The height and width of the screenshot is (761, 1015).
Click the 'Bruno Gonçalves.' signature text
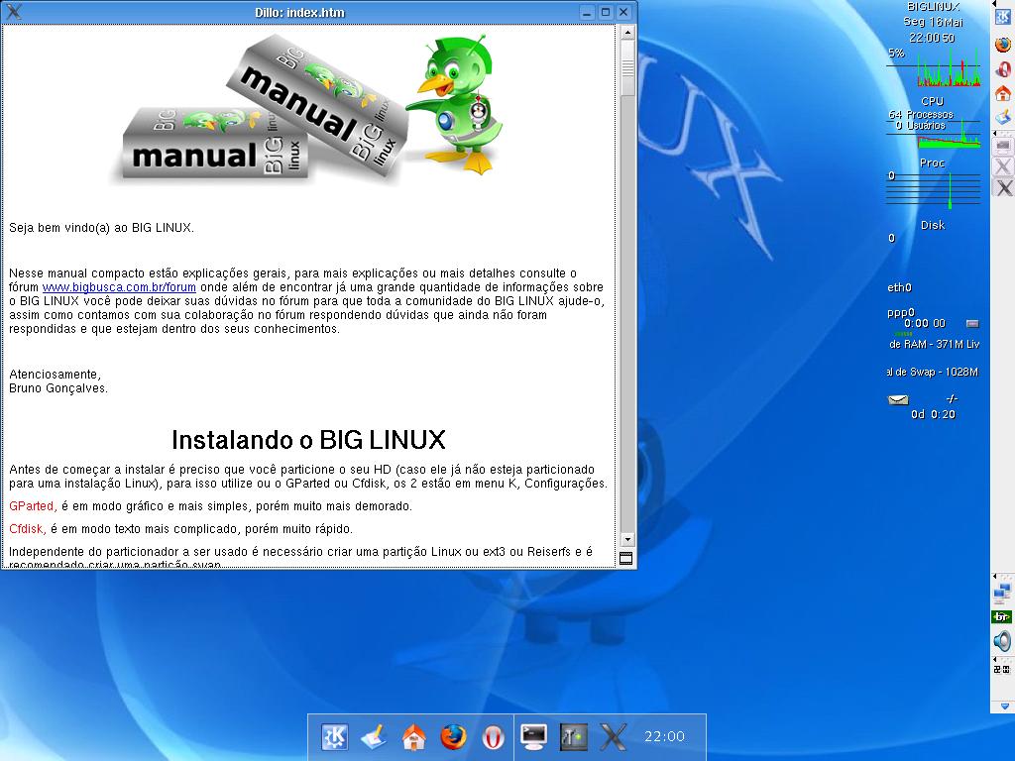point(58,388)
